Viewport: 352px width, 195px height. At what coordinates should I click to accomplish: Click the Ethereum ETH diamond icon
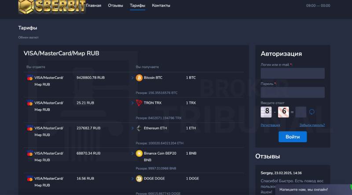pyautogui.click(x=139, y=128)
